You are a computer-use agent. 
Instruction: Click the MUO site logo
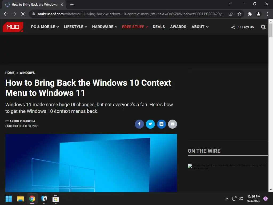pos(13,27)
